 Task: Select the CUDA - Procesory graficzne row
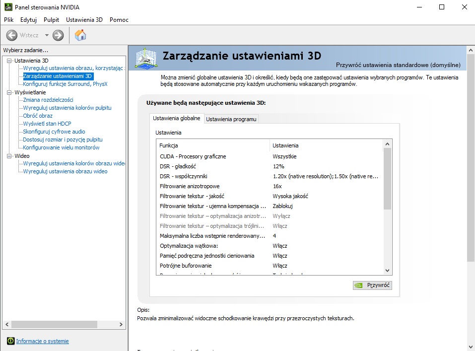[x=270, y=156]
